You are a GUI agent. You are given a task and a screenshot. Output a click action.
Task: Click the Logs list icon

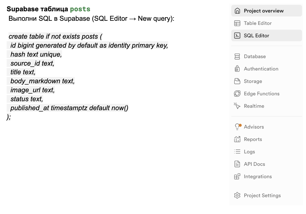pos(237,152)
